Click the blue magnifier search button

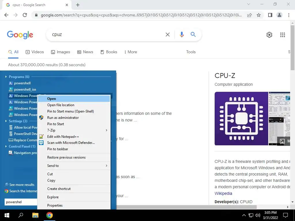point(193,35)
